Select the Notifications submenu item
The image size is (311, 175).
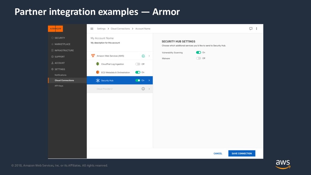60,75
